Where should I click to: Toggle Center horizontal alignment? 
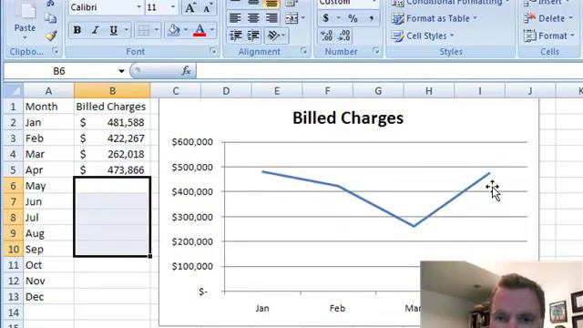click(x=253, y=18)
